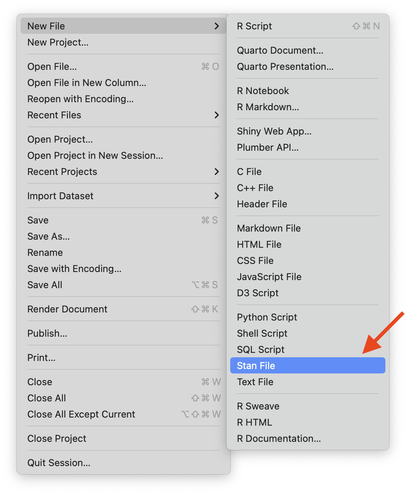
Task: Choose Open File in New Column
Action: tap(87, 83)
